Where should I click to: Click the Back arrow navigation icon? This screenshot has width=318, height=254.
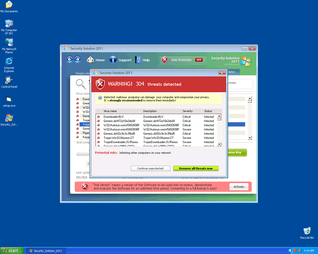click(70, 60)
